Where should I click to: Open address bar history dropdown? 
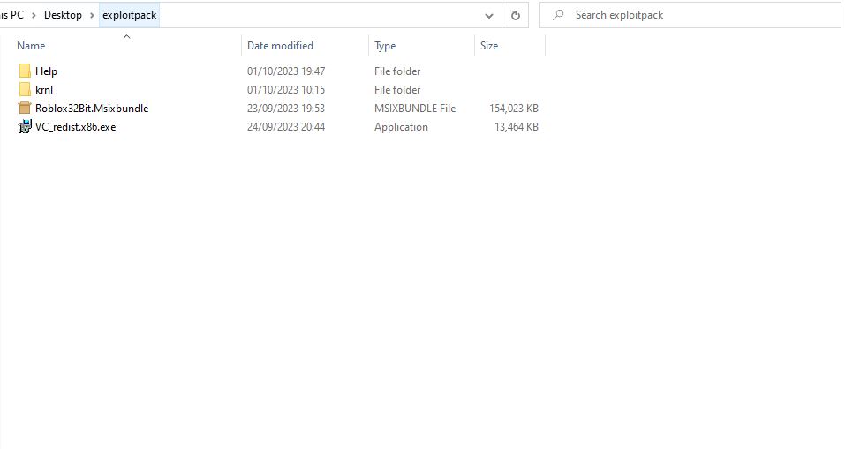[489, 15]
